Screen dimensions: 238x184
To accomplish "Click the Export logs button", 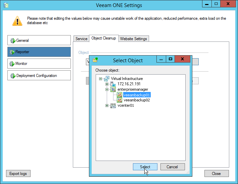I will (18, 173).
